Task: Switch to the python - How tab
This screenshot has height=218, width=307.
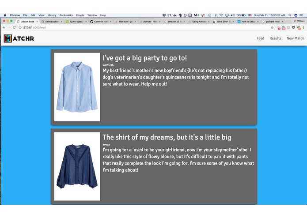Action: point(150,22)
